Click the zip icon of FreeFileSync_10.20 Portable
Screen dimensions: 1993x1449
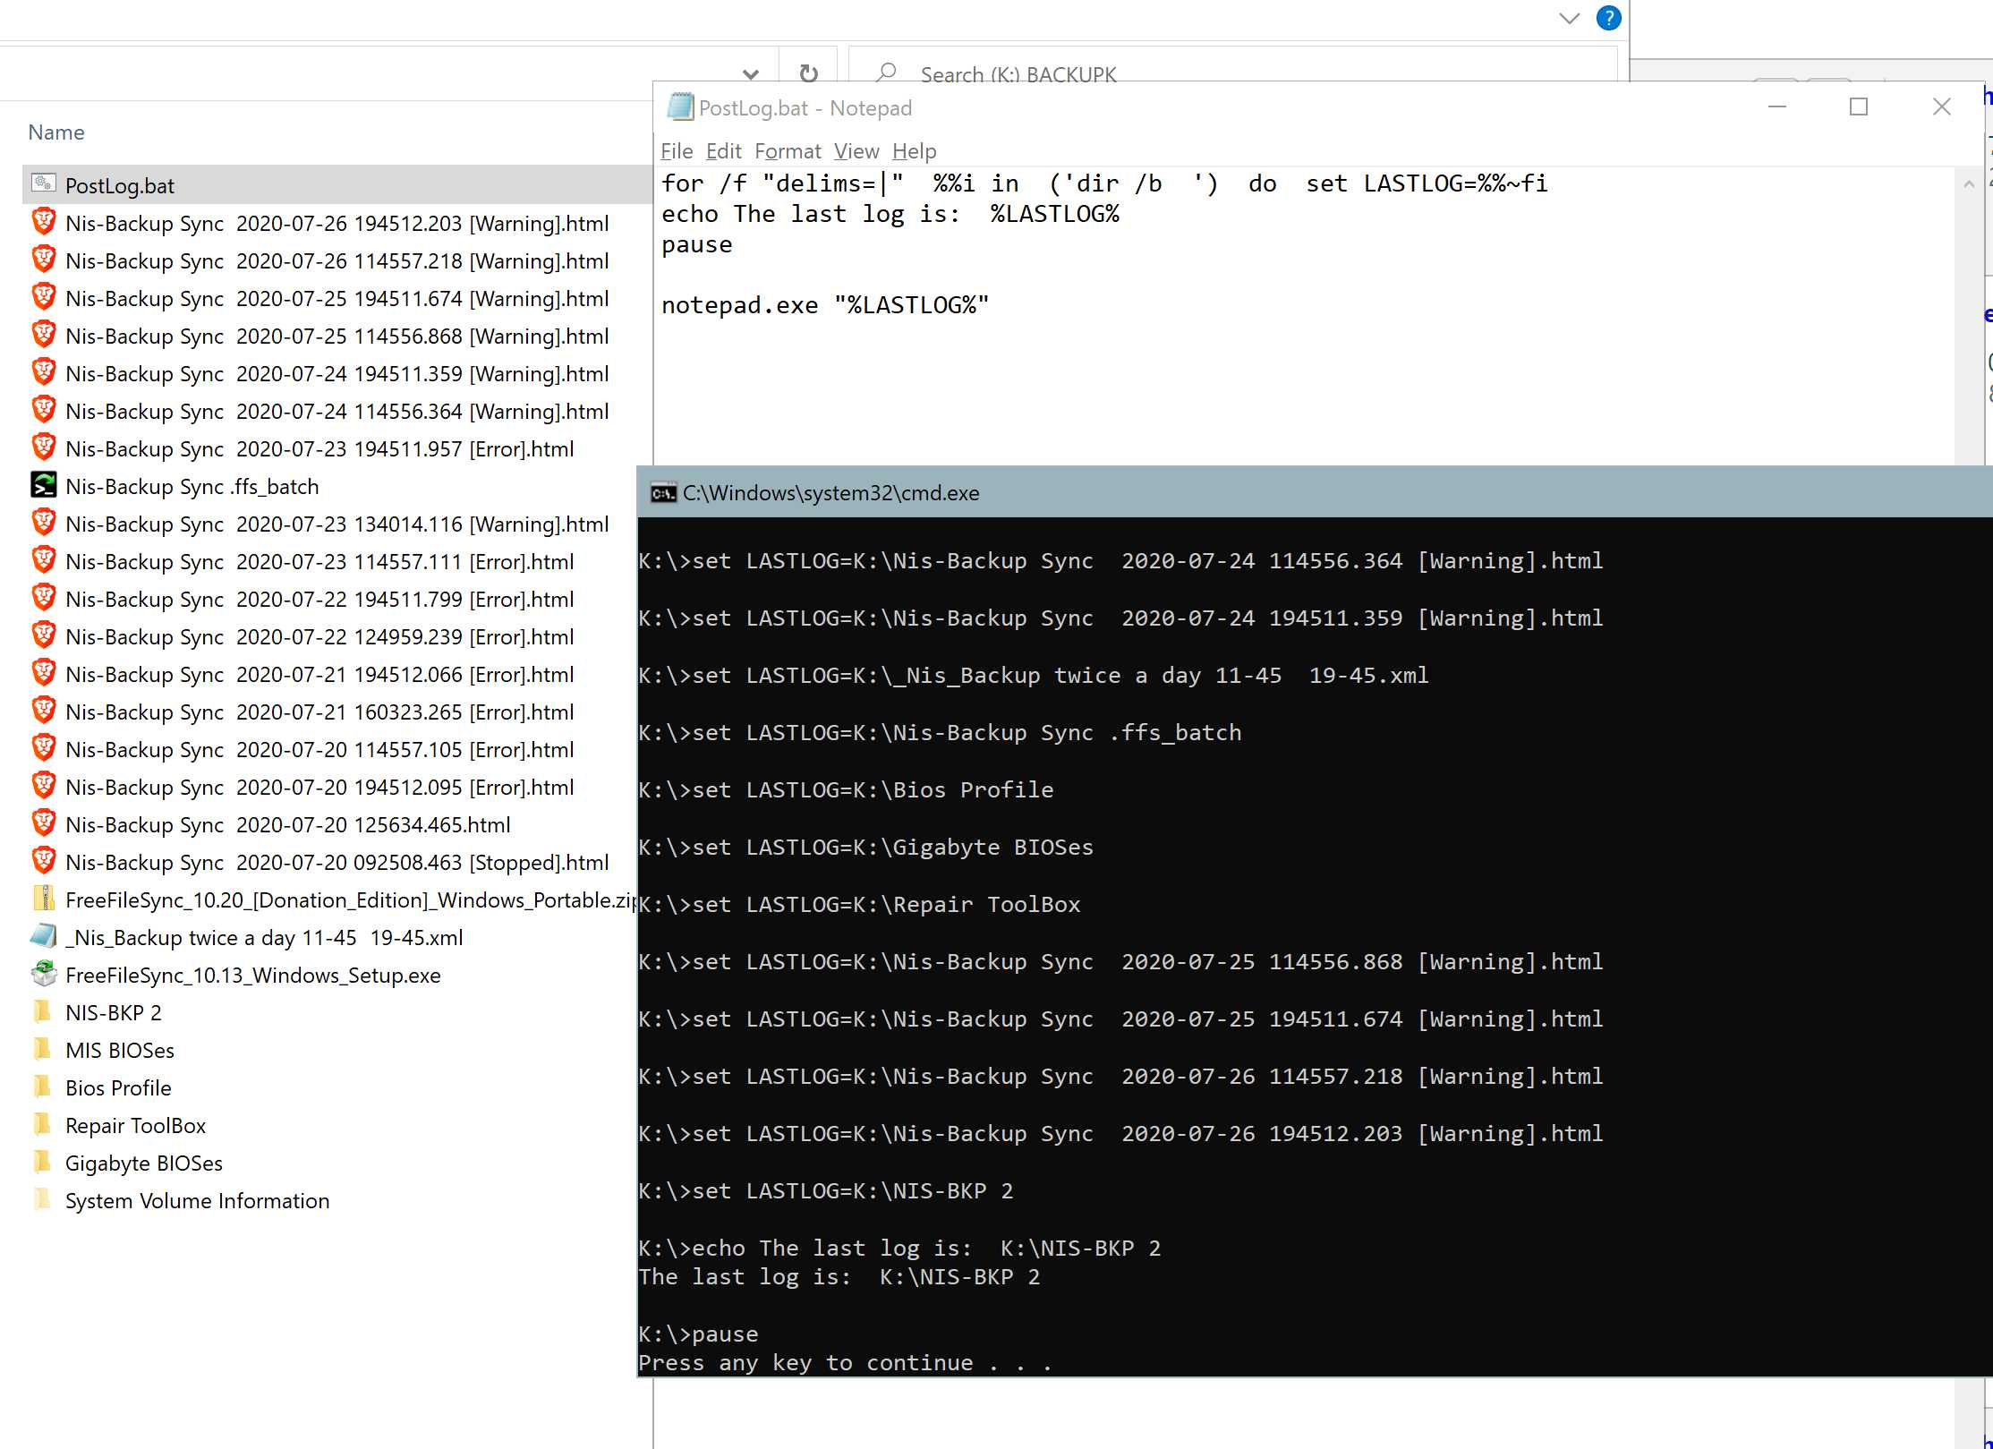point(43,899)
